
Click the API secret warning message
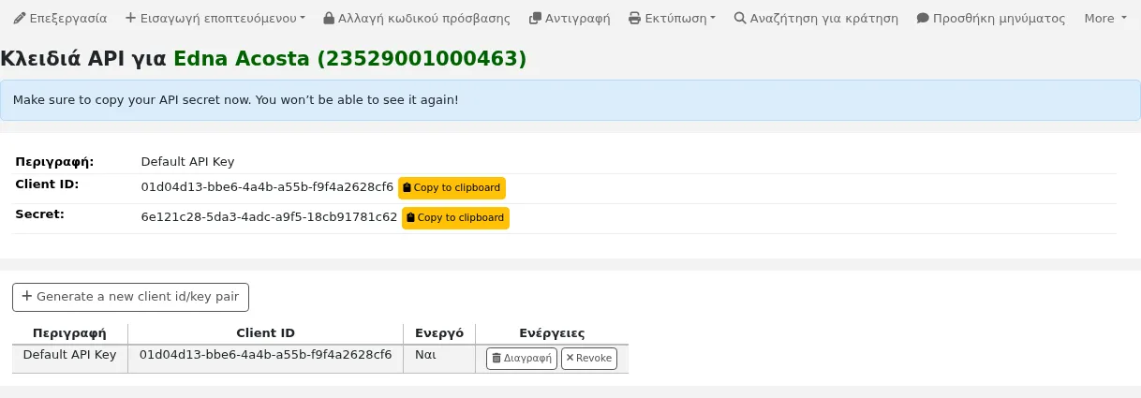(570, 99)
